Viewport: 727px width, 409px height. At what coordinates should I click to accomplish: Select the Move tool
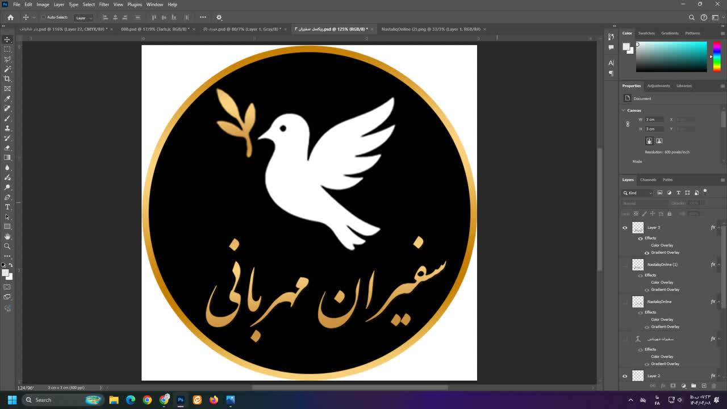coord(7,40)
